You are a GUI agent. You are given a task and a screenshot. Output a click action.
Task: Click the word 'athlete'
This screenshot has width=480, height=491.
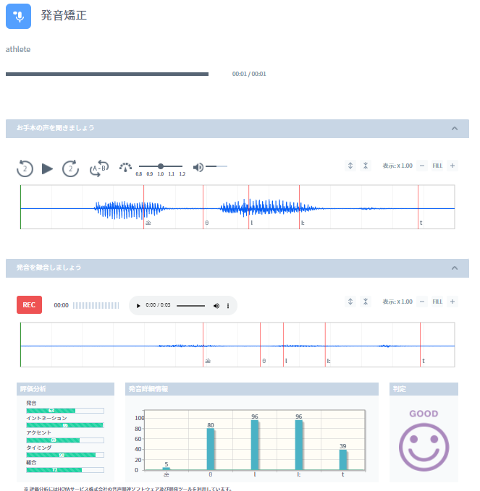(x=18, y=49)
